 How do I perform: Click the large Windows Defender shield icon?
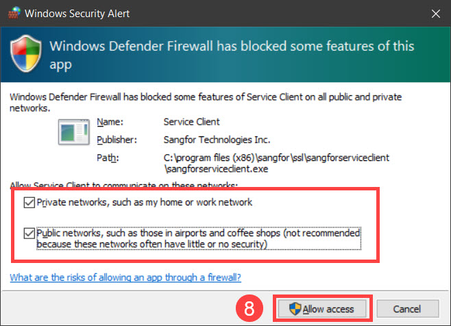click(x=26, y=53)
